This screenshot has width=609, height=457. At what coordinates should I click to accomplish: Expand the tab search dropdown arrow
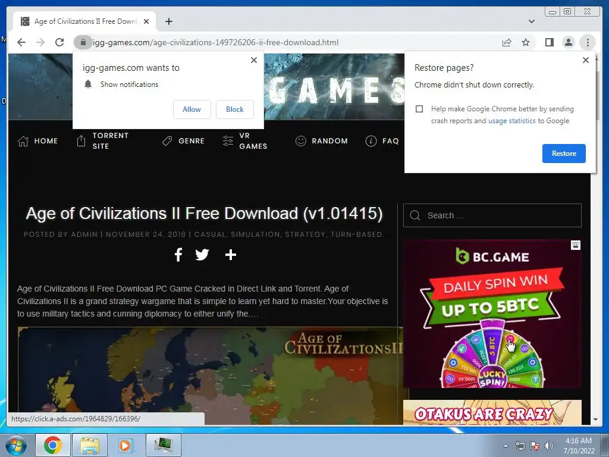(x=531, y=21)
